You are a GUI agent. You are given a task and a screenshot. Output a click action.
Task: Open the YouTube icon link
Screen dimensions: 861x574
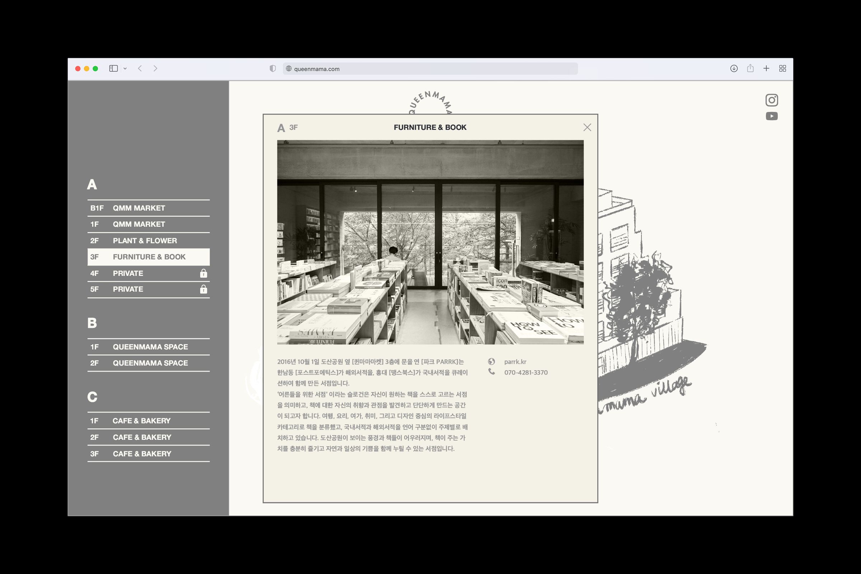[x=771, y=116]
